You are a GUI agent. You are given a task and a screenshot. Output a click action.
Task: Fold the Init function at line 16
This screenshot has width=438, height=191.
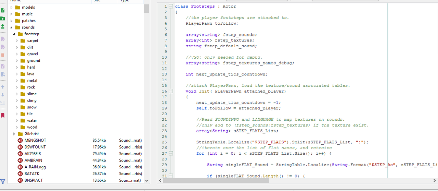click(x=171, y=91)
